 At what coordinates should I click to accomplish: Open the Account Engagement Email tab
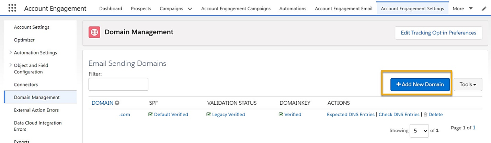(x=343, y=9)
